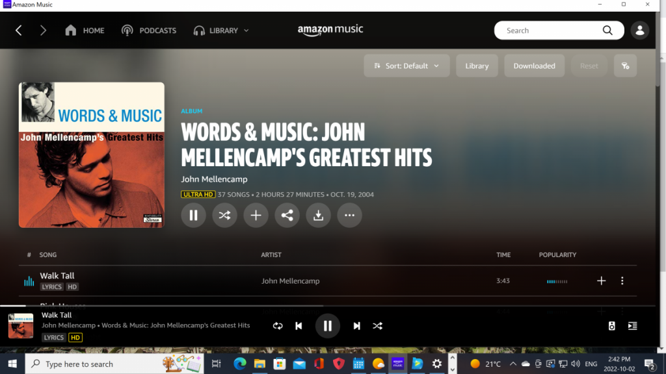This screenshot has width=666, height=374.
Task: Open Walk Tall row options menu
Action: pyautogui.click(x=622, y=280)
